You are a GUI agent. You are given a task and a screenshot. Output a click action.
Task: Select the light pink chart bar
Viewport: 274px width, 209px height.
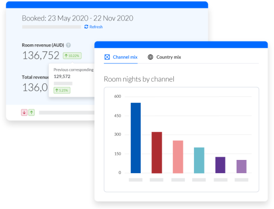178,157
